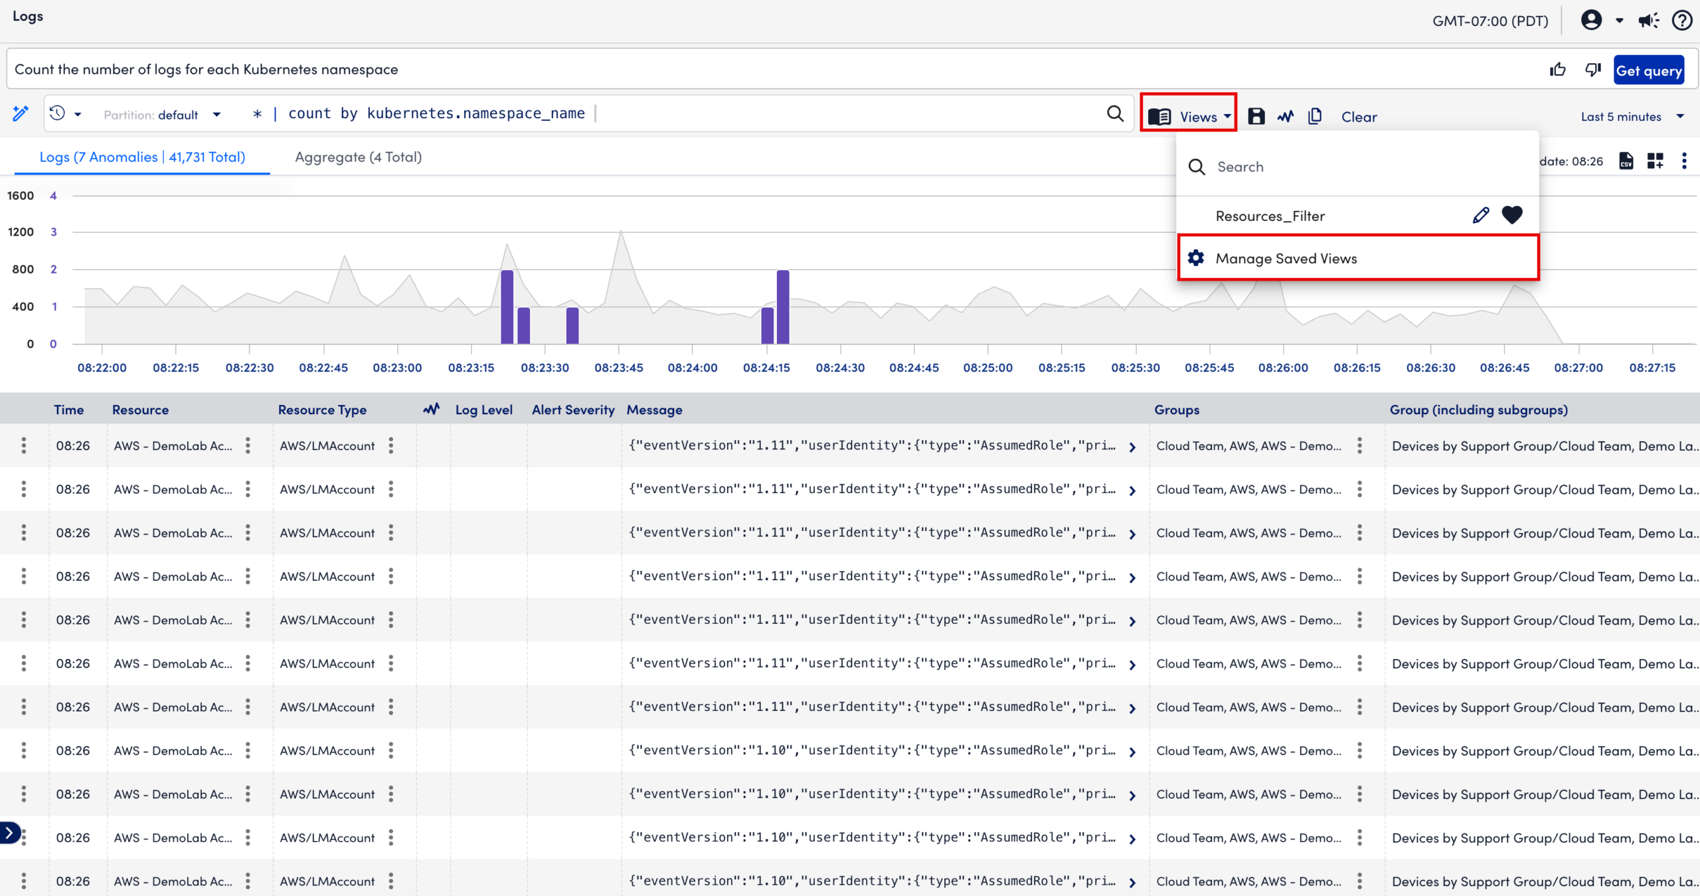
Task: Open the help question mark icon
Action: click(1682, 20)
